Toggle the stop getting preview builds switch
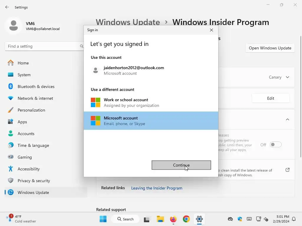This screenshot has height=226, width=302. pos(276,144)
